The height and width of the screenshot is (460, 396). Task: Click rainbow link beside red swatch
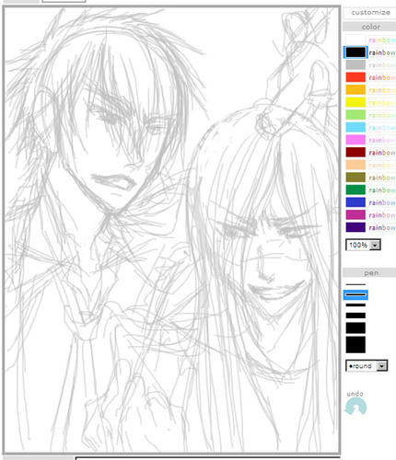(382, 77)
